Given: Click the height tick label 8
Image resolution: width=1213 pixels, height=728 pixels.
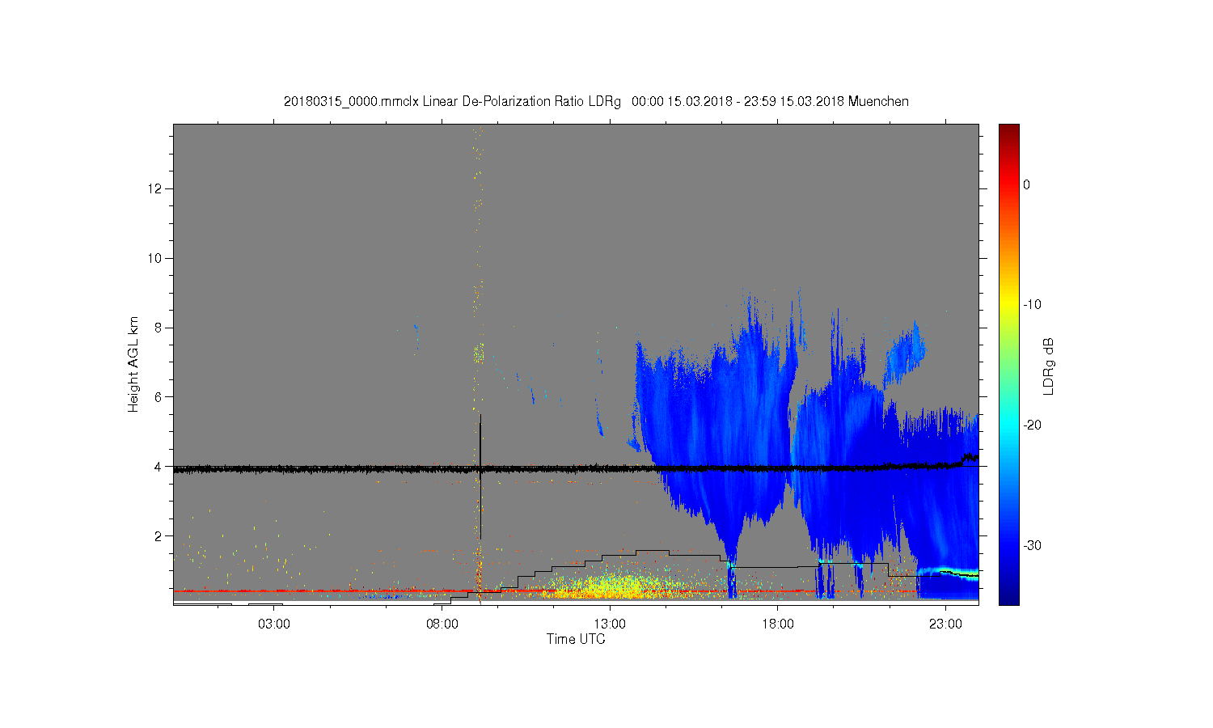Looking at the screenshot, I should pos(158,328).
